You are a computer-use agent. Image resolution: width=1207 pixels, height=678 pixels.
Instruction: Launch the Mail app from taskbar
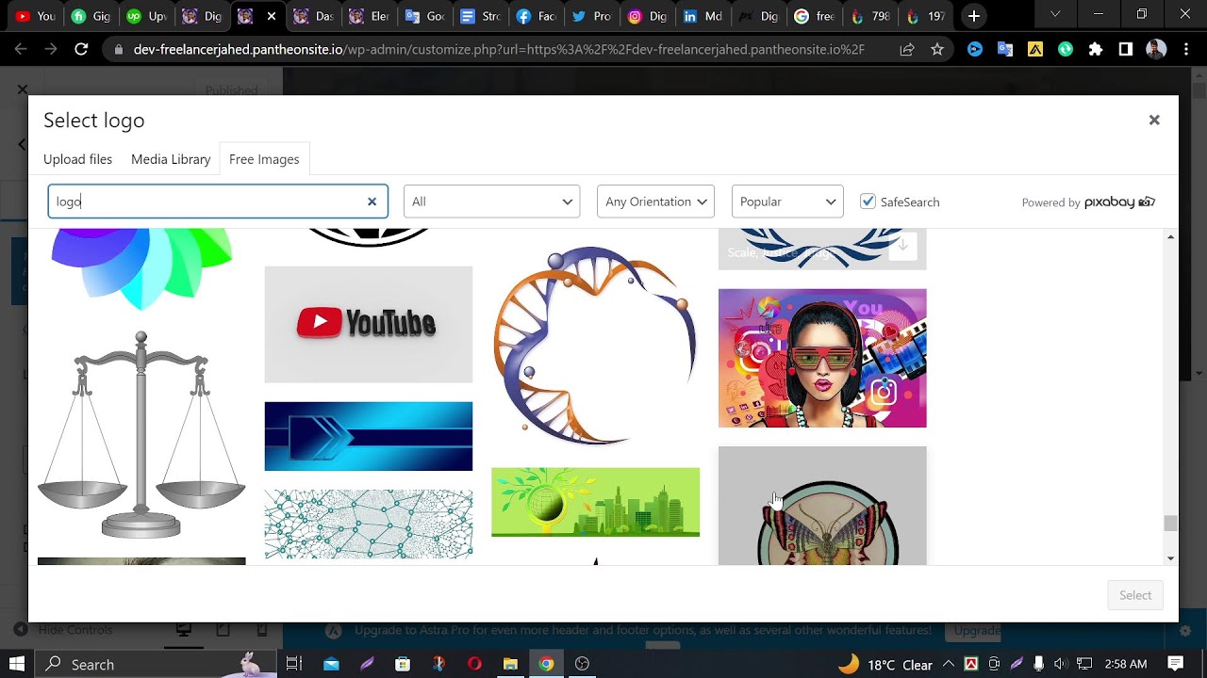[x=331, y=664]
